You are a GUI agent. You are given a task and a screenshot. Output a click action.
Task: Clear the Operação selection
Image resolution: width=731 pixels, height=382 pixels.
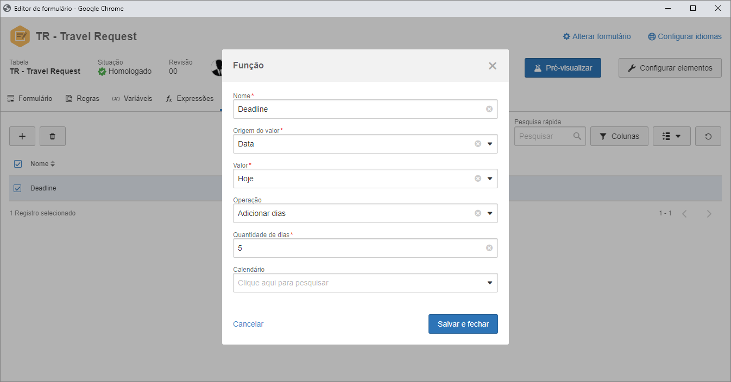point(478,213)
